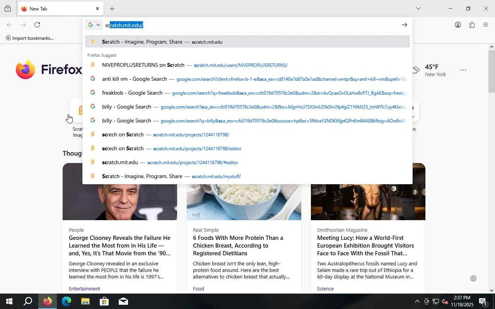Image resolution: width=495 pixels, height=309 pixels.
Task: Choose the anti kill vm Google Search suggestion
Action: (247, 79)
